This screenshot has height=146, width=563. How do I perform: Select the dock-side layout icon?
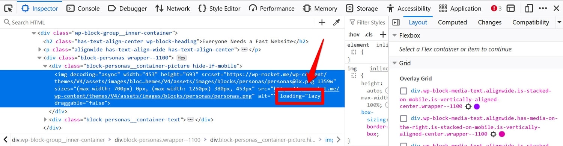[x=511, y=8]
